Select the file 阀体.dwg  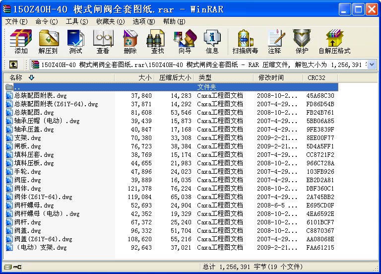(x=28, y=188)
